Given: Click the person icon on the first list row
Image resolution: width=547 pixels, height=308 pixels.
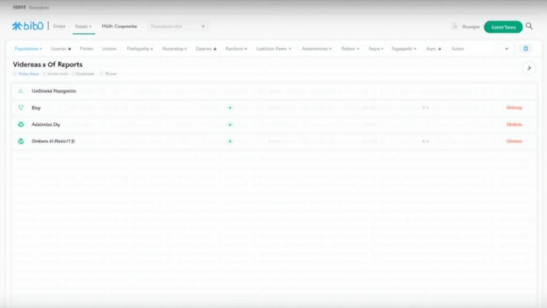Looking at the screenshot, I should (x=21, y=91).
